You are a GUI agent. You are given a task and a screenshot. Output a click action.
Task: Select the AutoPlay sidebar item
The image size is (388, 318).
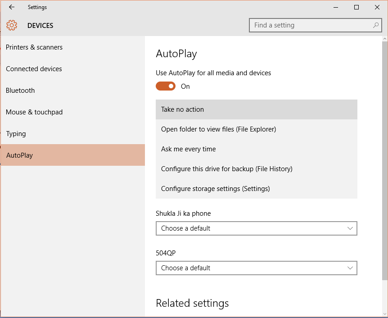19,155
